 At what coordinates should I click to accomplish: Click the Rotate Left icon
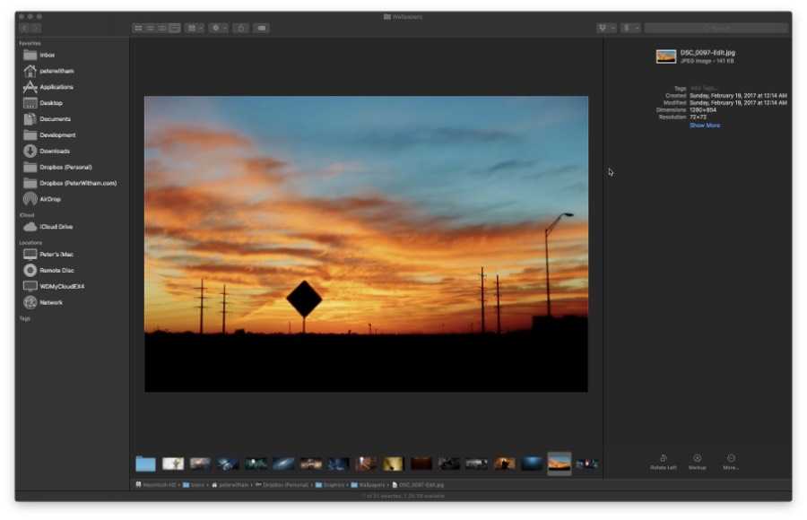(x=664, y=458)
